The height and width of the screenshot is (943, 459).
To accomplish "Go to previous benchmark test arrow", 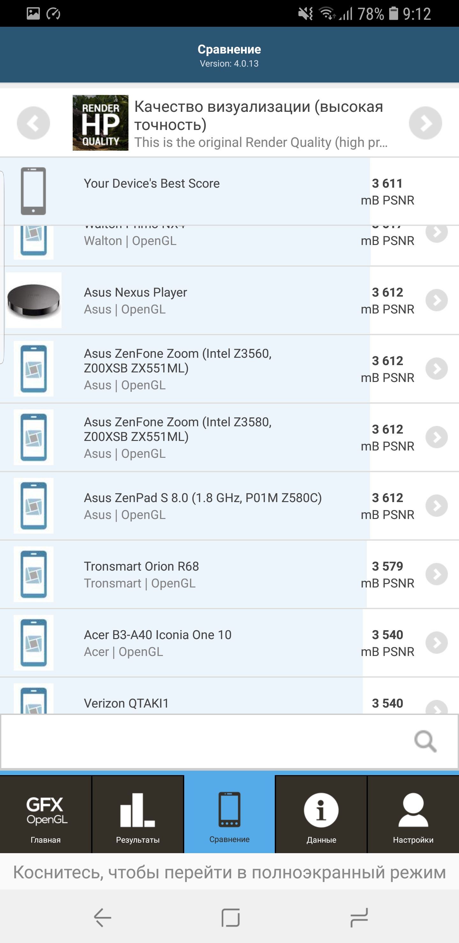I will [x=33, y=123].
